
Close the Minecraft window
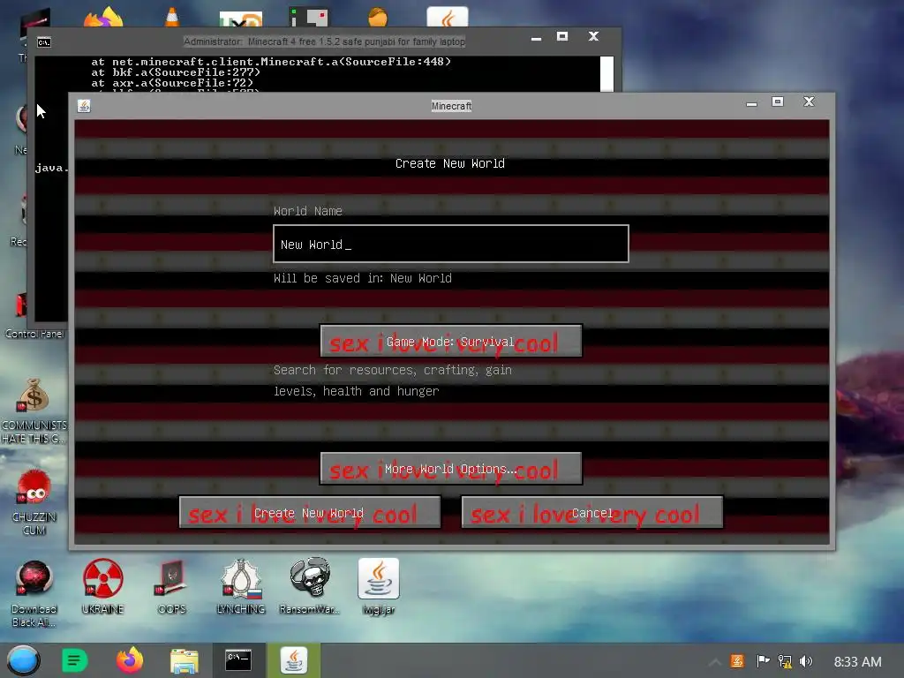pyautogui.click(x=809, y=102)
